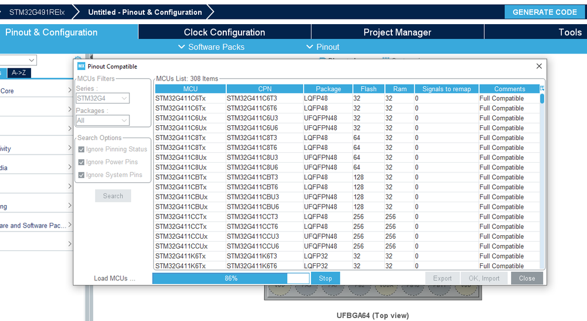Select row with CPN STM32G411C6T6
The width and height of the screenshot is (587, 321).
(347, 108)
